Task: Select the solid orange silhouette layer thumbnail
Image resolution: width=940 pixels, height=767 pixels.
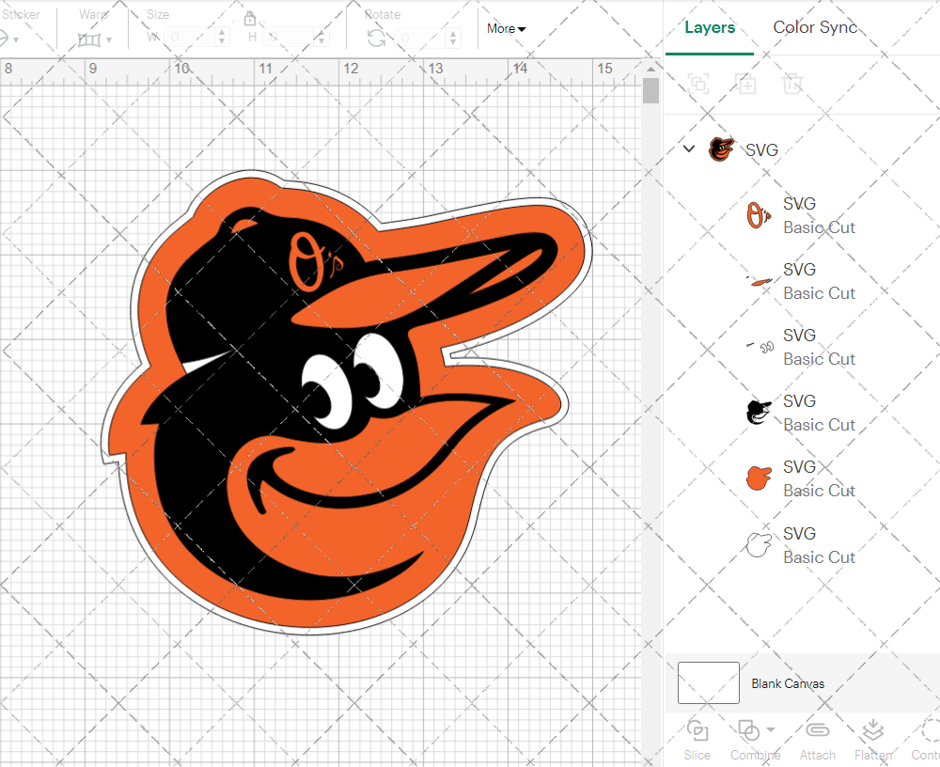Action: coord(759,477)
